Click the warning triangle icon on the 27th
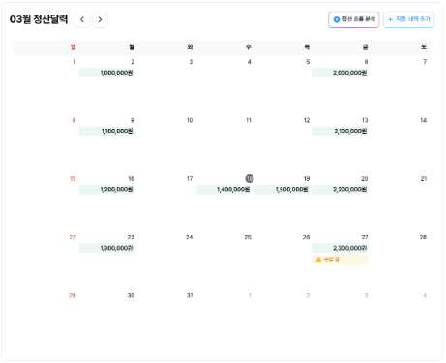 318,259
